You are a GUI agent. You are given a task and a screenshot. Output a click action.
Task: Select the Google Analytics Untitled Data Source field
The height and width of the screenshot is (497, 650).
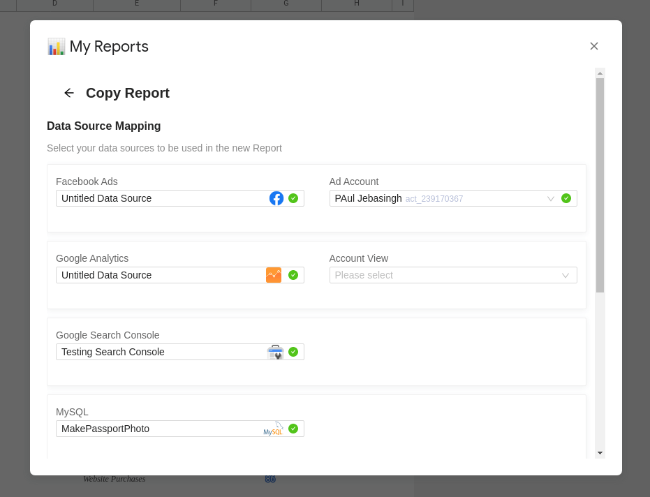[180, 275]
